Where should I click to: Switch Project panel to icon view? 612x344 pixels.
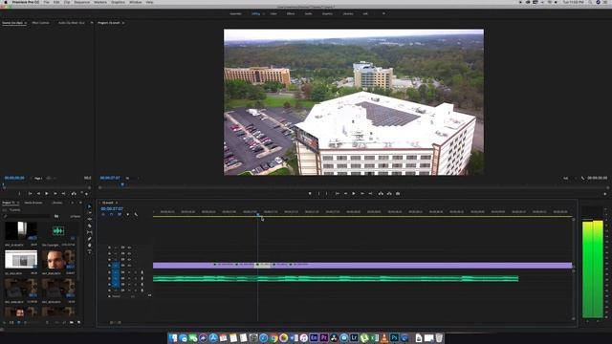click(18, 323)
